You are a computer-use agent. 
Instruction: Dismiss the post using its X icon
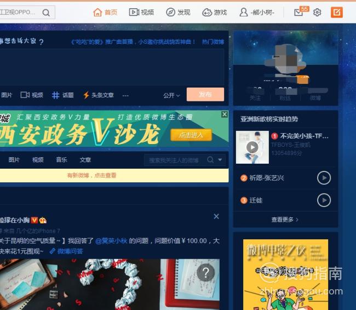click(216, 216)
